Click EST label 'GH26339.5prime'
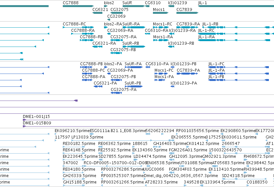Viewport: 274px width, 187px height. tap(80, 176)
